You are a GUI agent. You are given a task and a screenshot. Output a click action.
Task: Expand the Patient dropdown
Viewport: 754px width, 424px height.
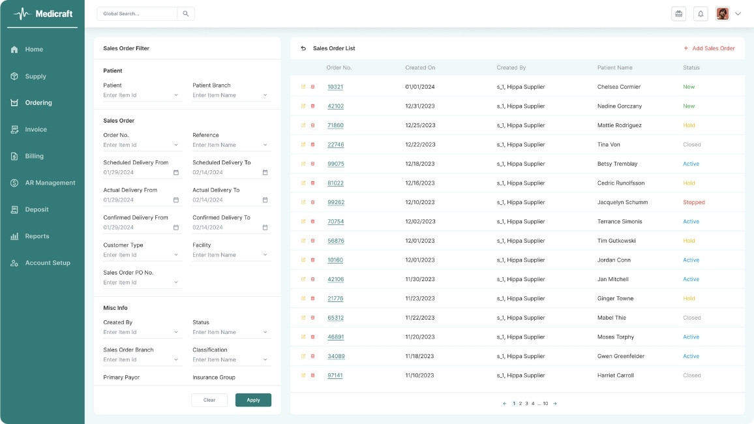point(176,95)
